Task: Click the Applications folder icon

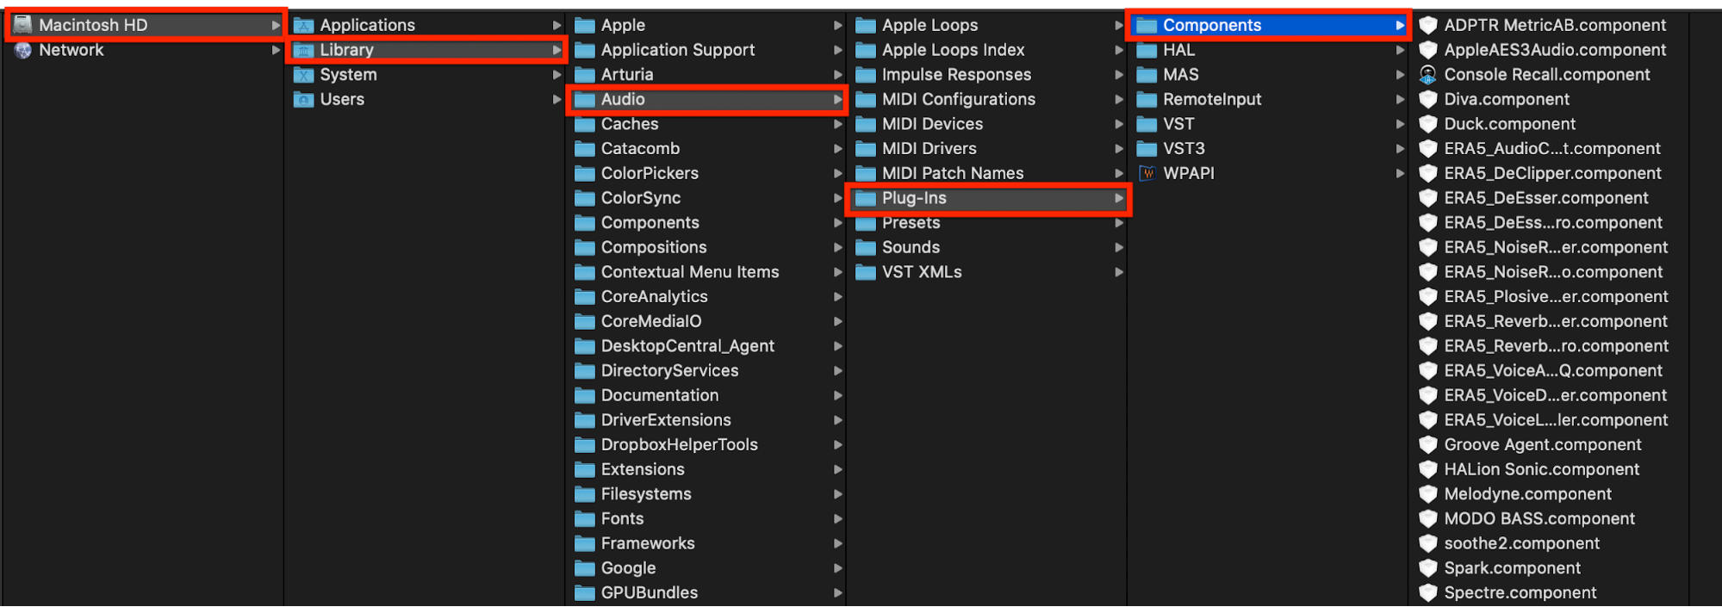Action: (x=304, y=25)
